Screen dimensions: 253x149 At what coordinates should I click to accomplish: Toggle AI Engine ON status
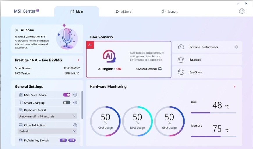119,69
